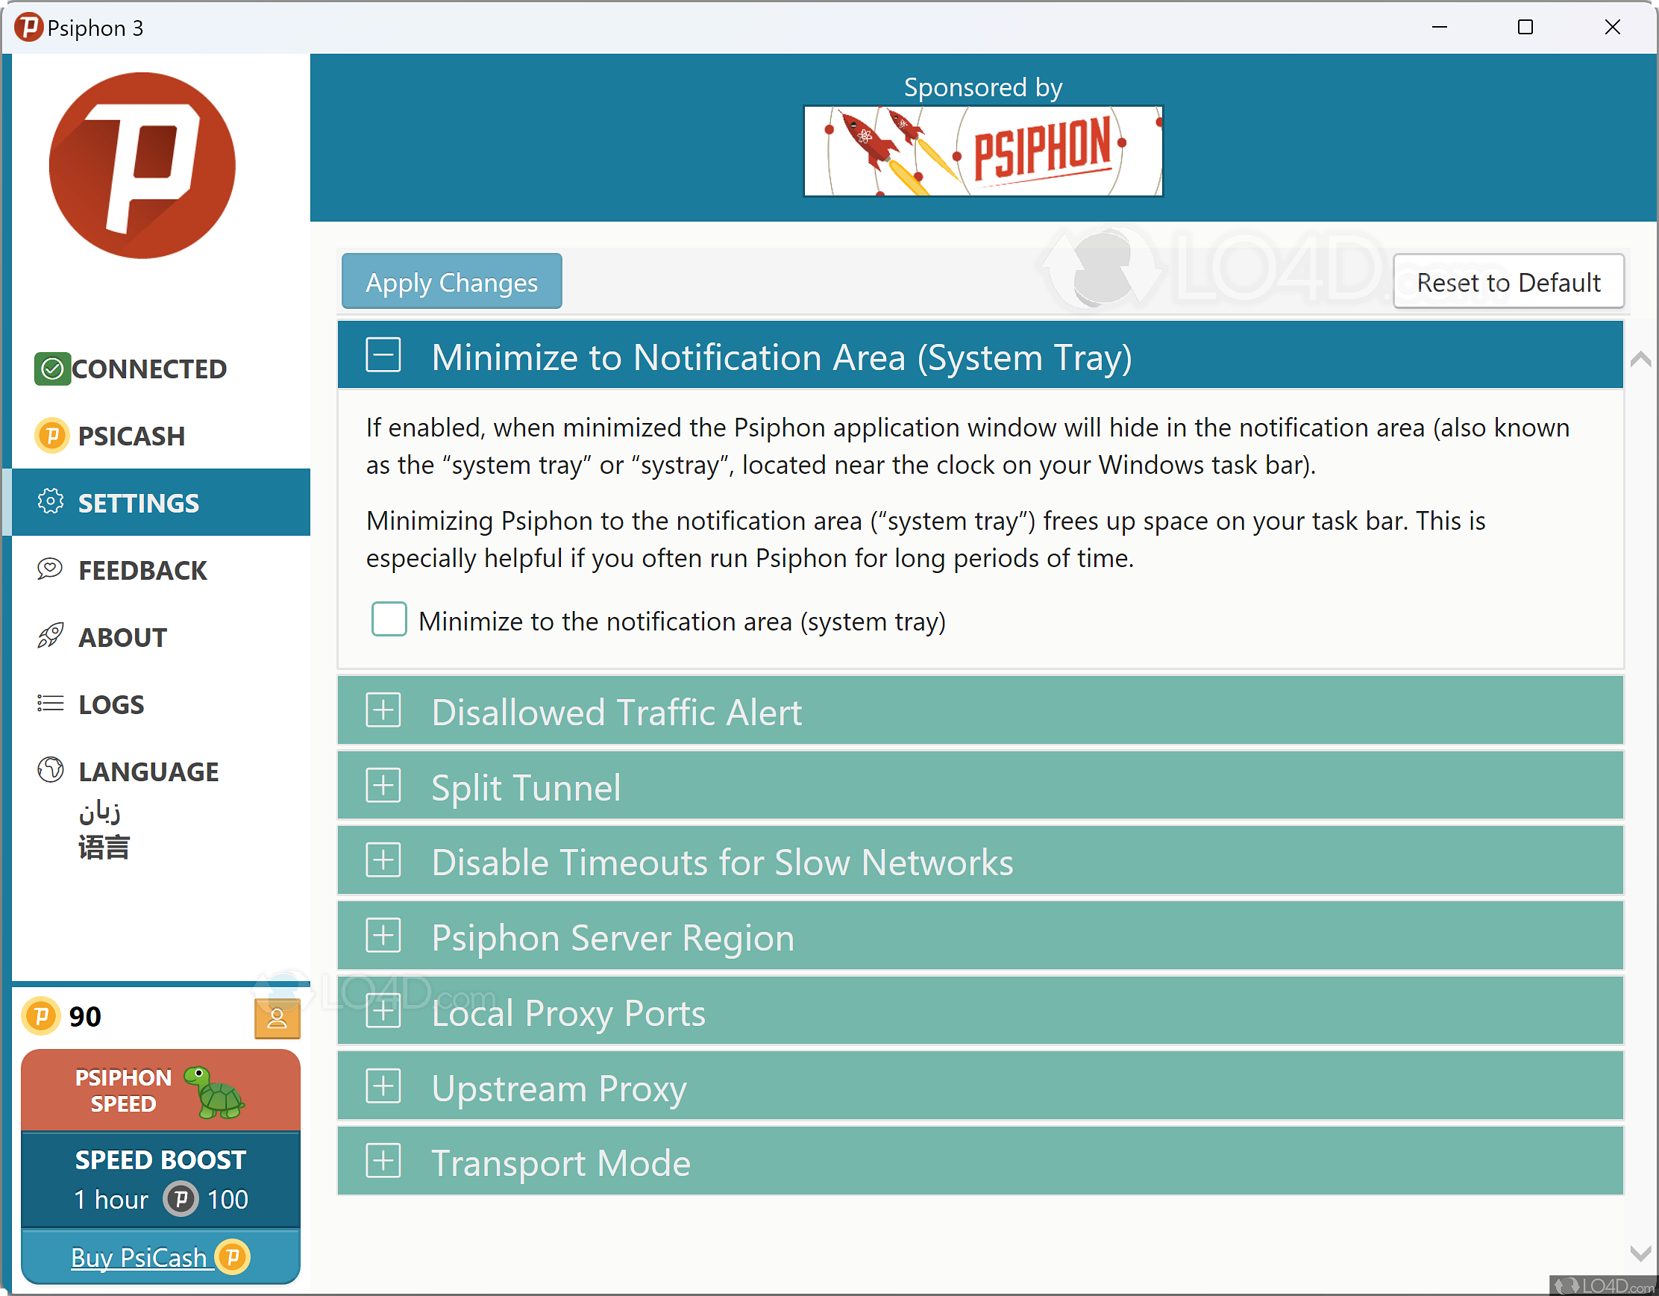Click Reset to Default button
1659x1296 pixels.
click(1508, 282)
